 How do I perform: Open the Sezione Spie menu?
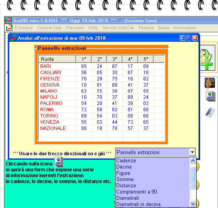49,28
